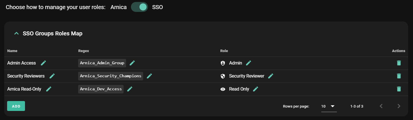Edit the Arnica Read-Only name pencil icon
Image resolution: width=413 pixels, height=120 pixels.
[x=49, y=89]
